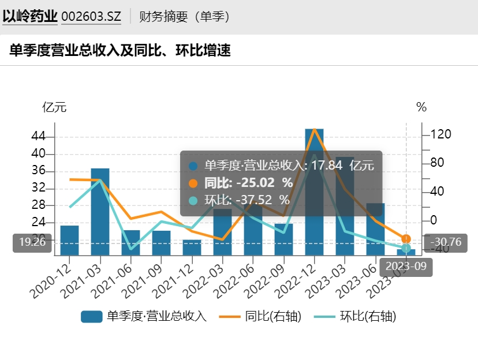This screenshot has height=345, width=478.
Task: Select the 2021-03 revenue bar
Action: tap(100, 213)
